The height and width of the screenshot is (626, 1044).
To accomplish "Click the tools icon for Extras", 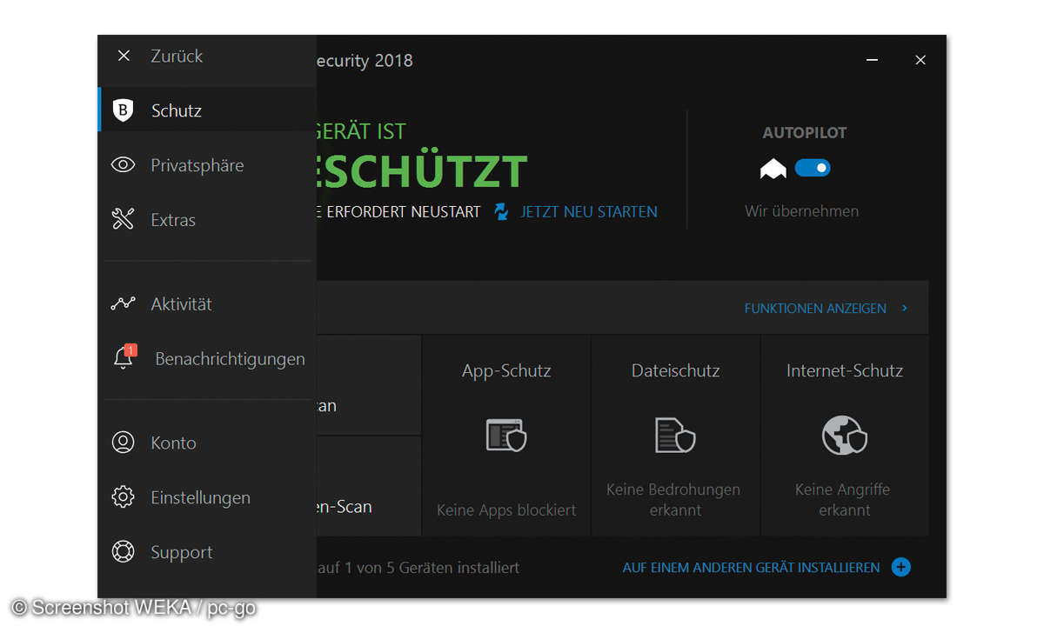I will click(x=124, y=220).
